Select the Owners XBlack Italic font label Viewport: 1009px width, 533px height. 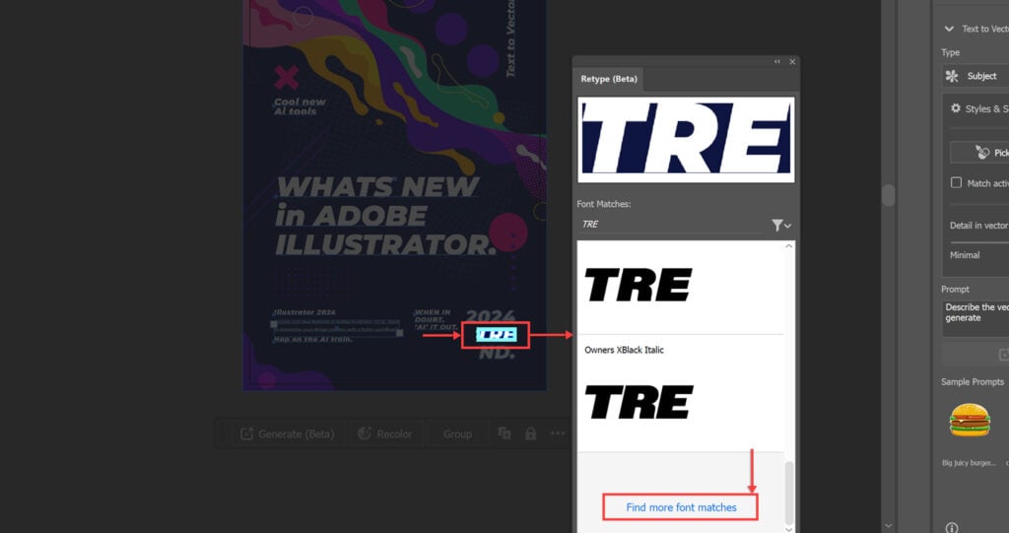pos(624,350)
